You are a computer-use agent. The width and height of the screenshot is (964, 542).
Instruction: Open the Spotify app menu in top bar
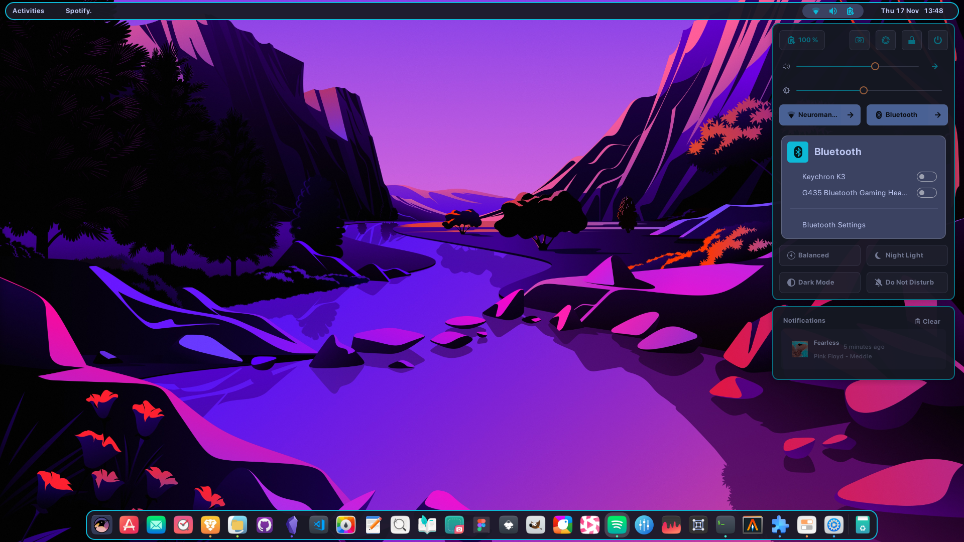pyautogui.click(x=79, y=11)
